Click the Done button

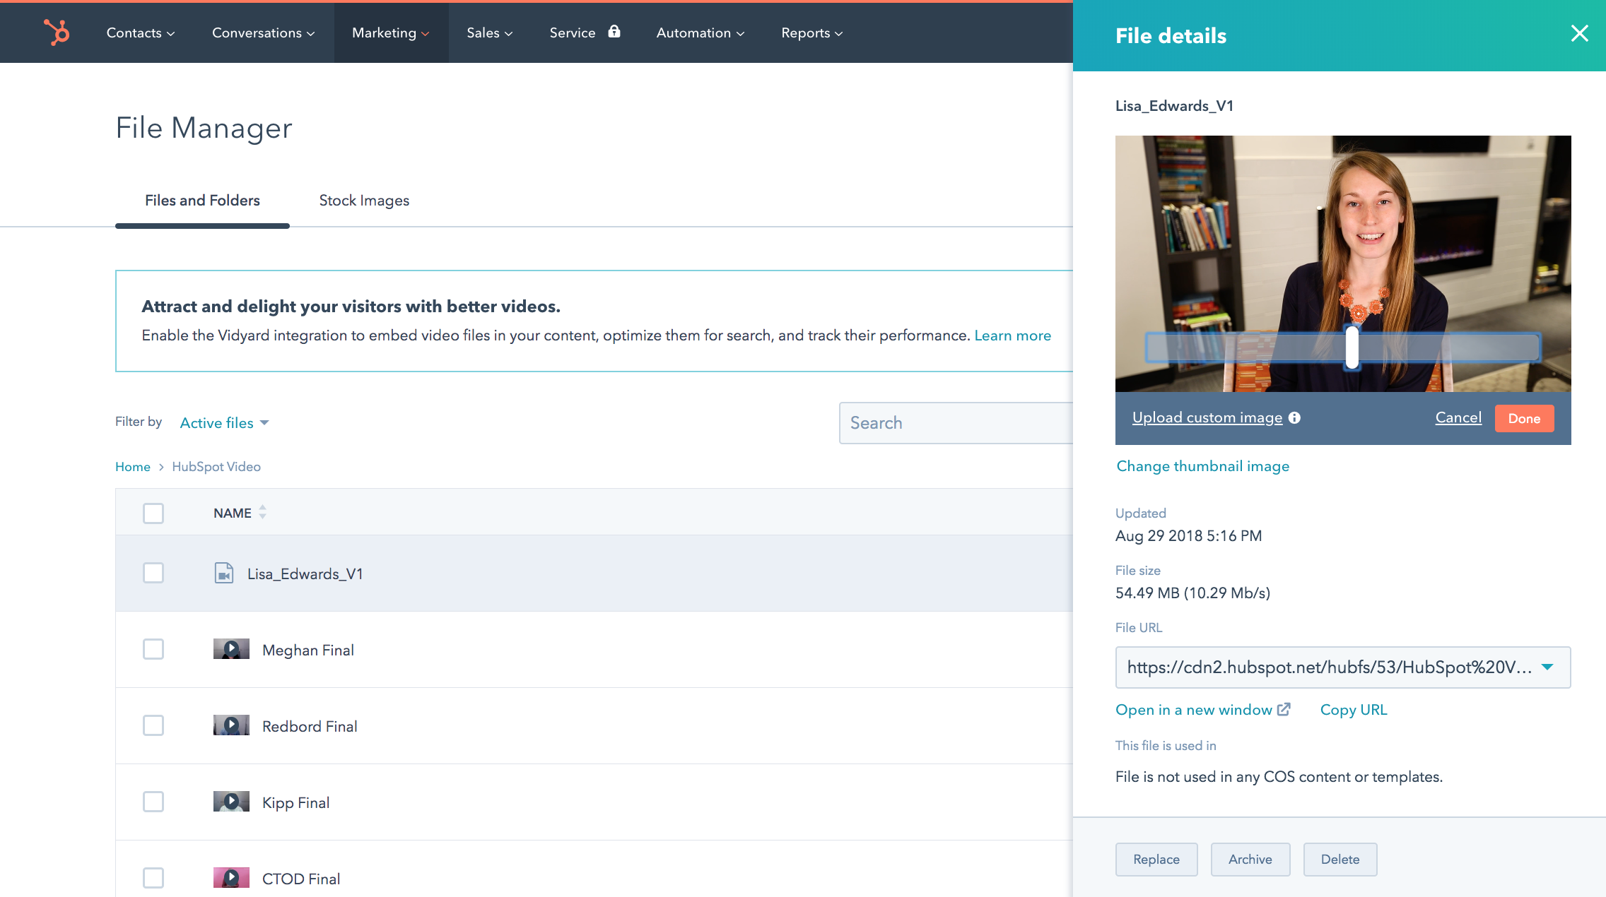[x=1523, y=418]
